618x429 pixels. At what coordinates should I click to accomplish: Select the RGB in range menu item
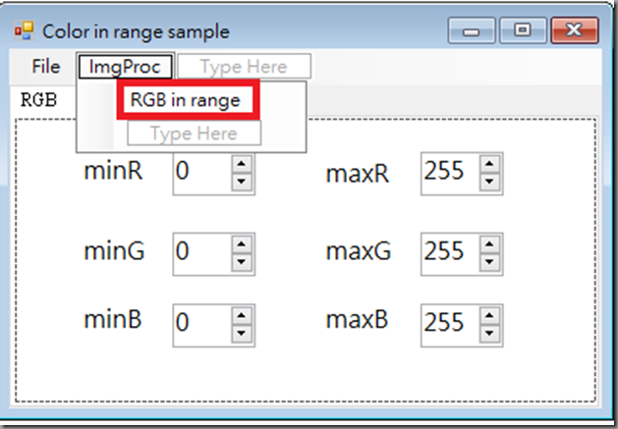click(188, 100)
